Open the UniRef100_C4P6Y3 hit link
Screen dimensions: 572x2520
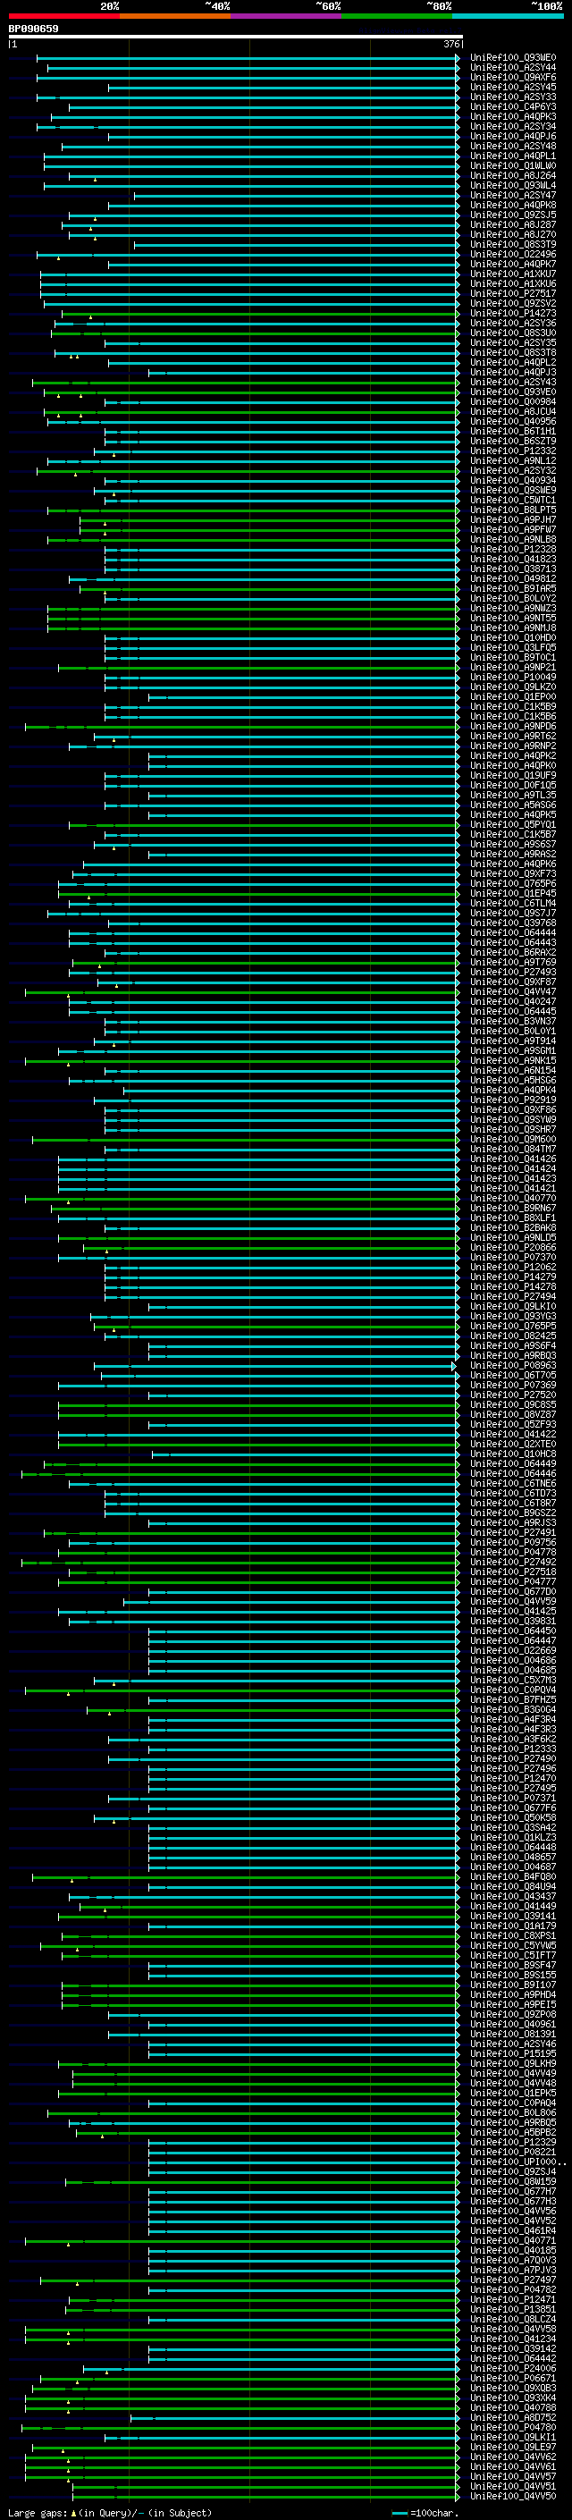click(x=513, y=106)
